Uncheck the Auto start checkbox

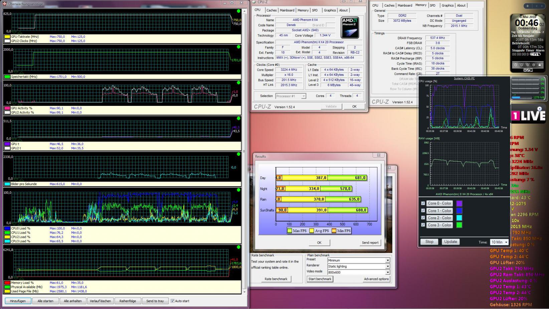pyautogui.click(x=172, y=301)
